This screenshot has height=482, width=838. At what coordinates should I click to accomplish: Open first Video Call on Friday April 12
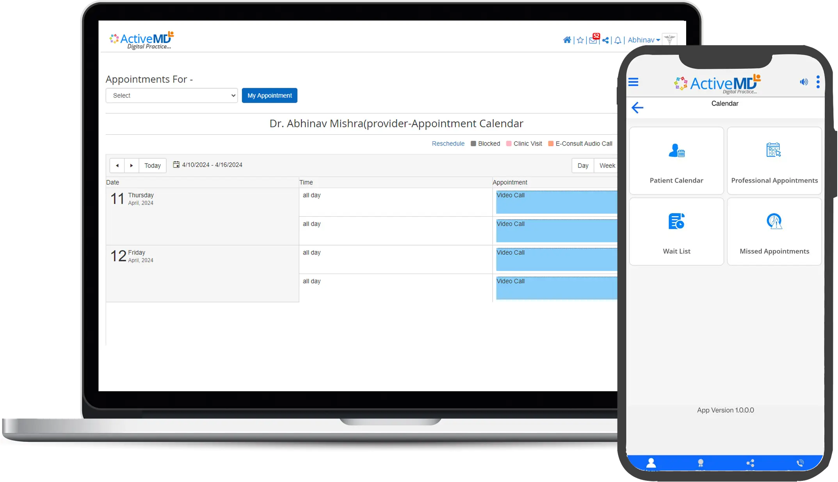point(557,260)
